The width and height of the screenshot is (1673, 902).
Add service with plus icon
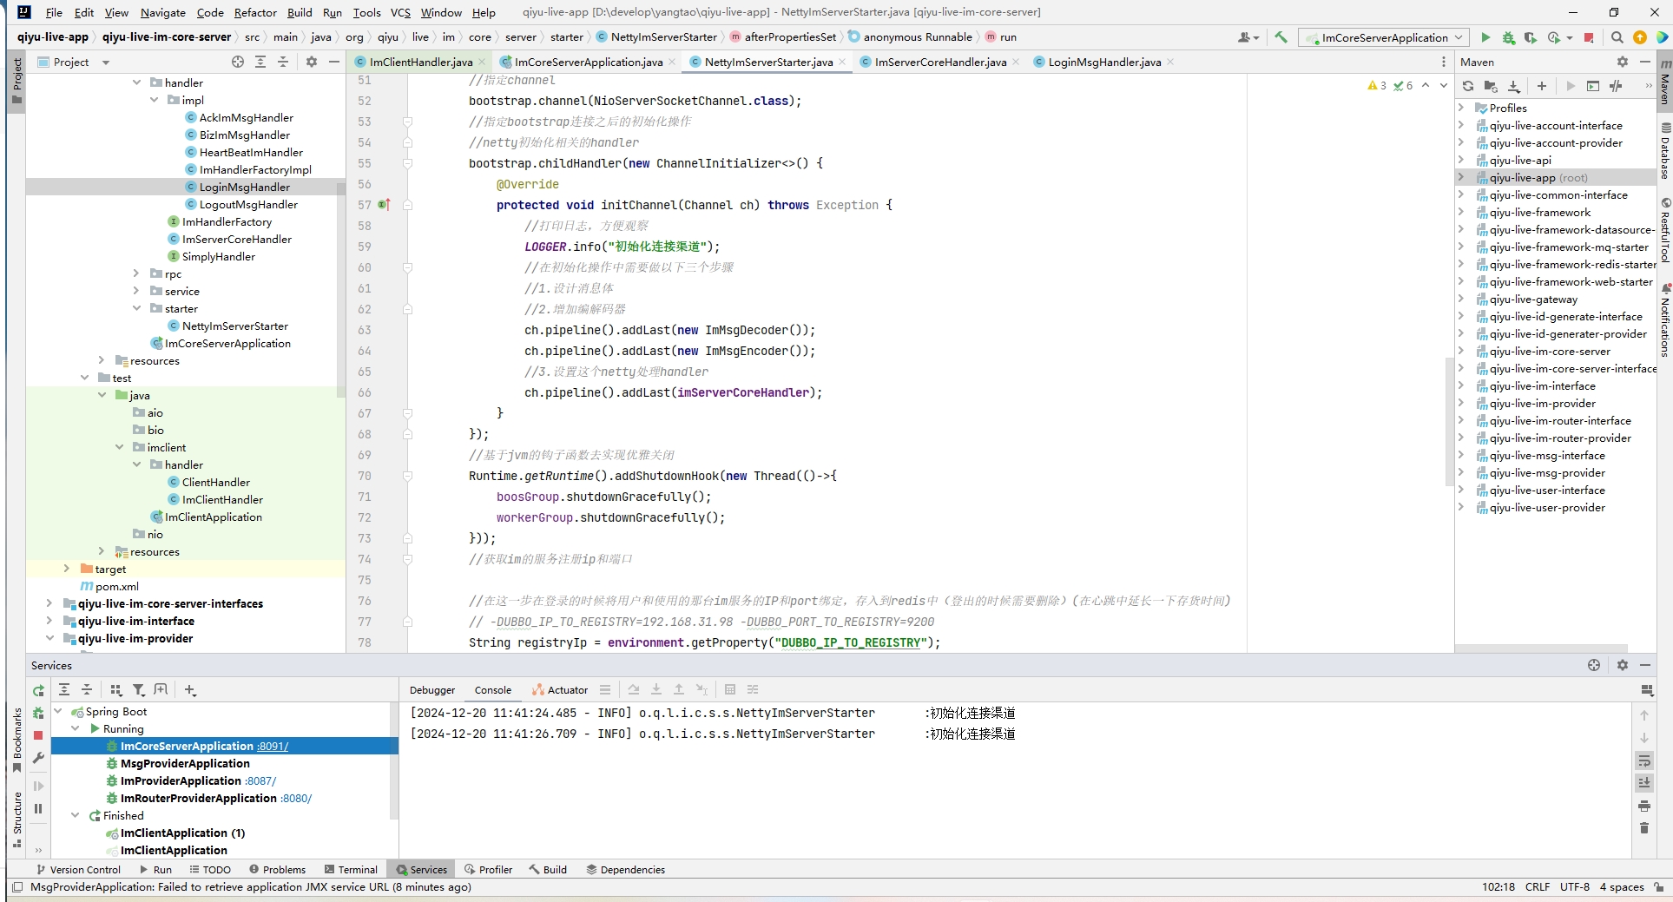click(190, 690)
